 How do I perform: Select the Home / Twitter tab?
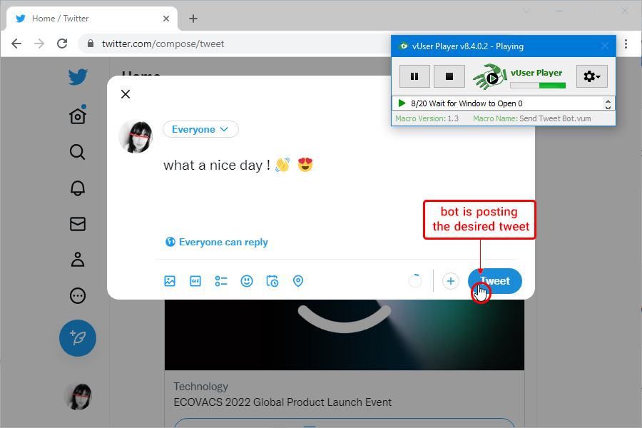tap(92, 19)
